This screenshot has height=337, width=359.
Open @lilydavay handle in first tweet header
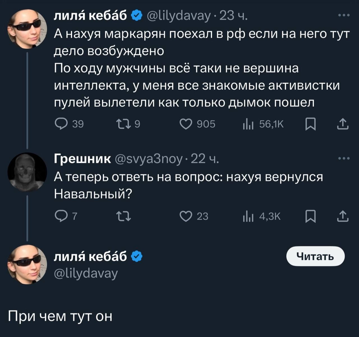(x=179, y=16)
